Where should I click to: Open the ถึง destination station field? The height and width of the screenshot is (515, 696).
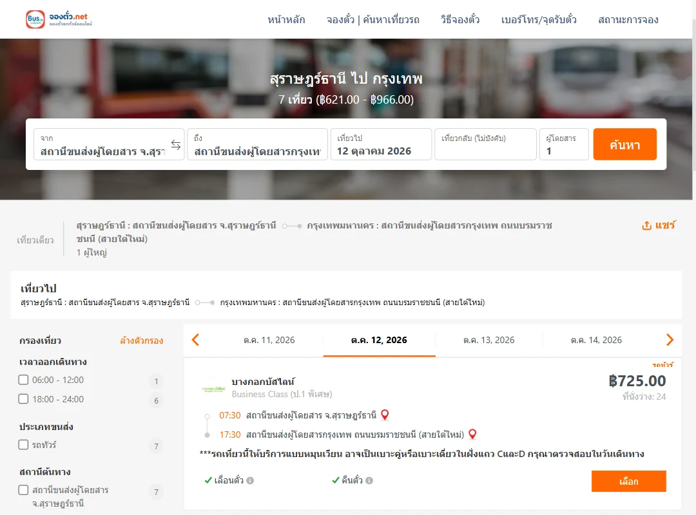tap(257, 144)
